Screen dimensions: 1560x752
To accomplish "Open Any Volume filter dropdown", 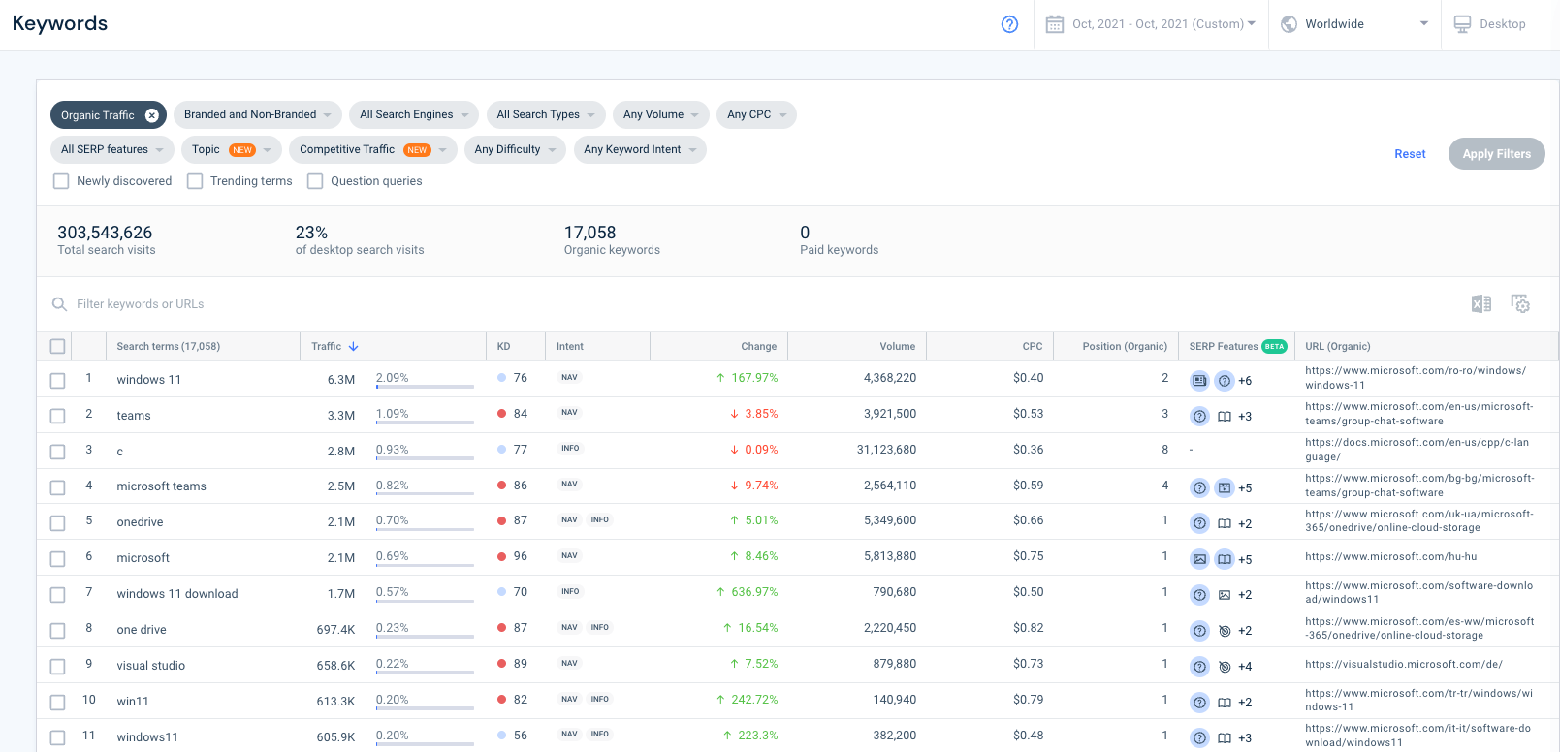I will click(x=661, y=114).
